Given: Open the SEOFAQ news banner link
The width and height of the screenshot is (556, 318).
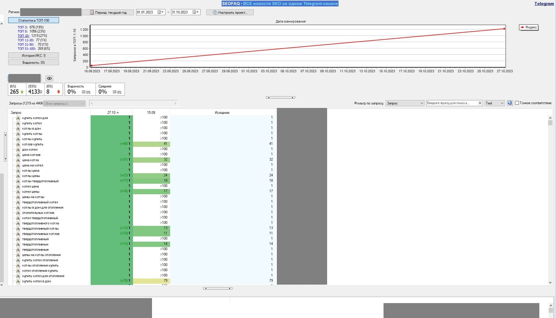Looking at the screenshot, I should (x=280, y=4).
